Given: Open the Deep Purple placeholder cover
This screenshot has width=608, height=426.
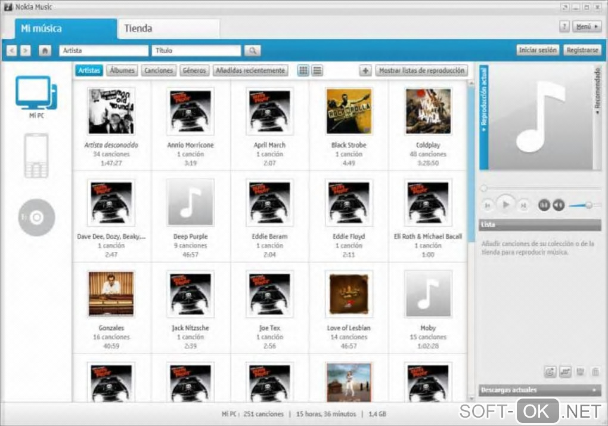Looking at the screenshot, I should click(x=190, y=202).
